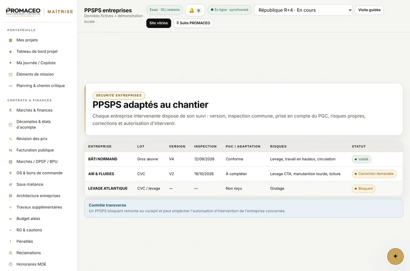The height and width of the screenshot is (271, 410).
Task: Click the PROMACEO Maîtrise logo
Action: 39,11
